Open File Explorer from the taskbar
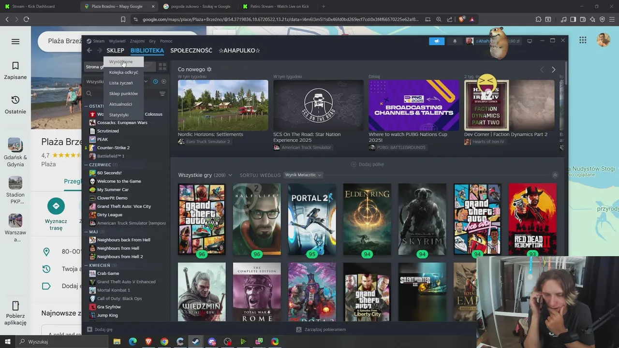619x348 pixels. tap(117, 342)
